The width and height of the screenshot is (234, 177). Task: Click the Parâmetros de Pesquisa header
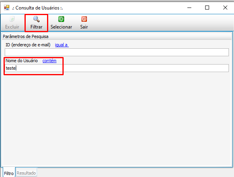(117, 36)
